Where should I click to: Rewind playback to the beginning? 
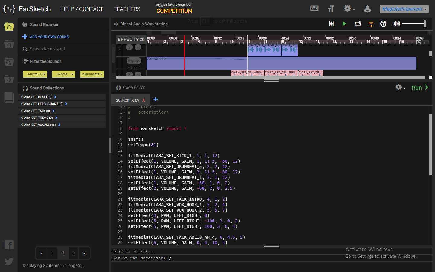click(331, 24)
